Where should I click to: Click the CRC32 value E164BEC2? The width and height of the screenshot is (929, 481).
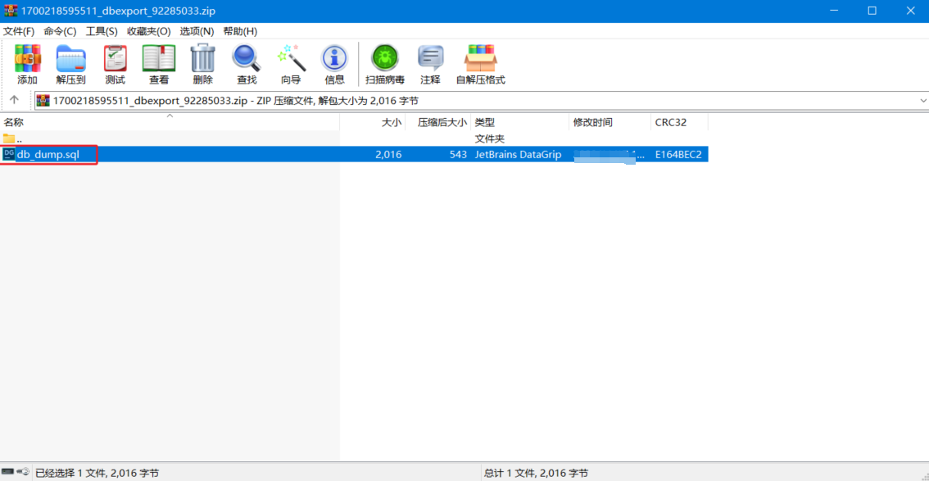tap(678, 155)
